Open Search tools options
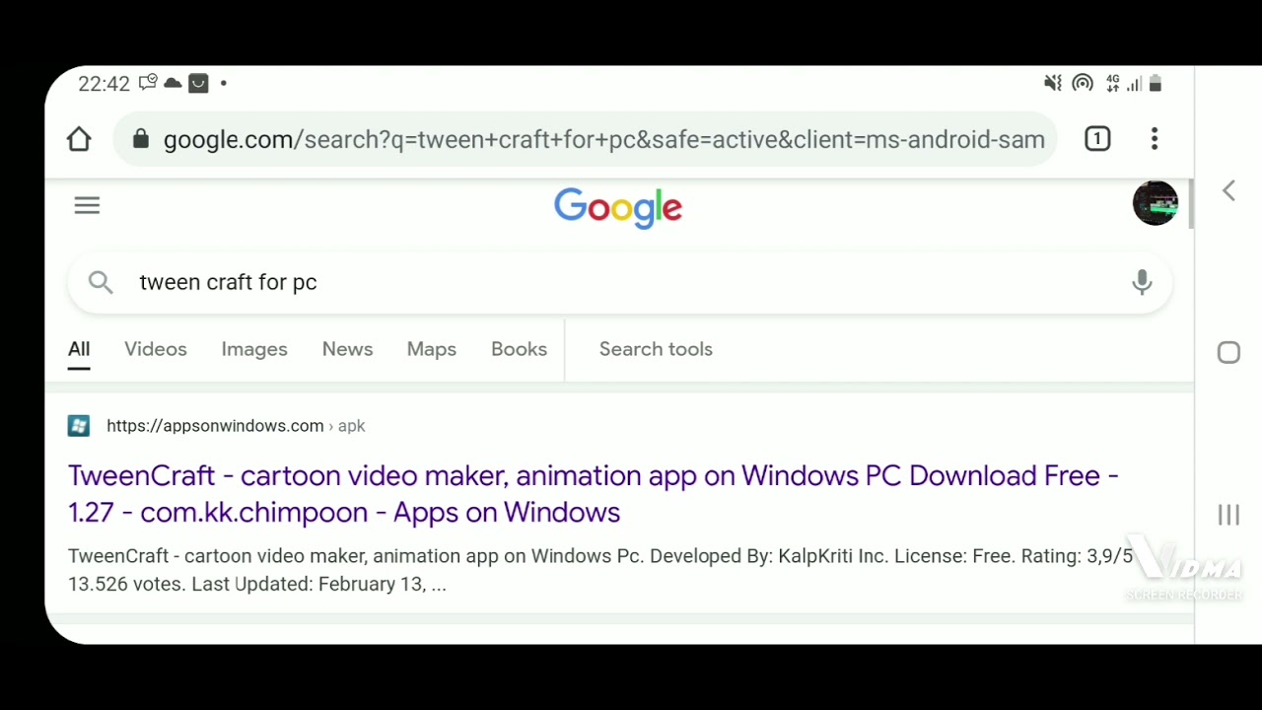 click(656, 349)
